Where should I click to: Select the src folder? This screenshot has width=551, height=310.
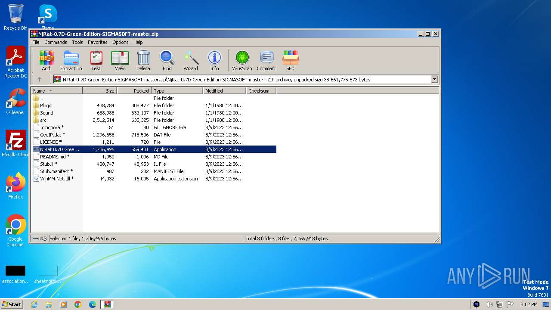154,120
